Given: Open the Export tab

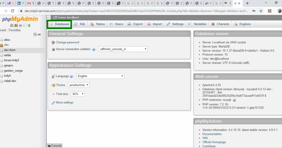Looking at the screenshot, I should point(135,24).
